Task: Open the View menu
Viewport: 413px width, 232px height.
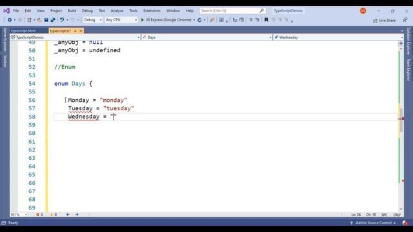Action: point(41,11)
